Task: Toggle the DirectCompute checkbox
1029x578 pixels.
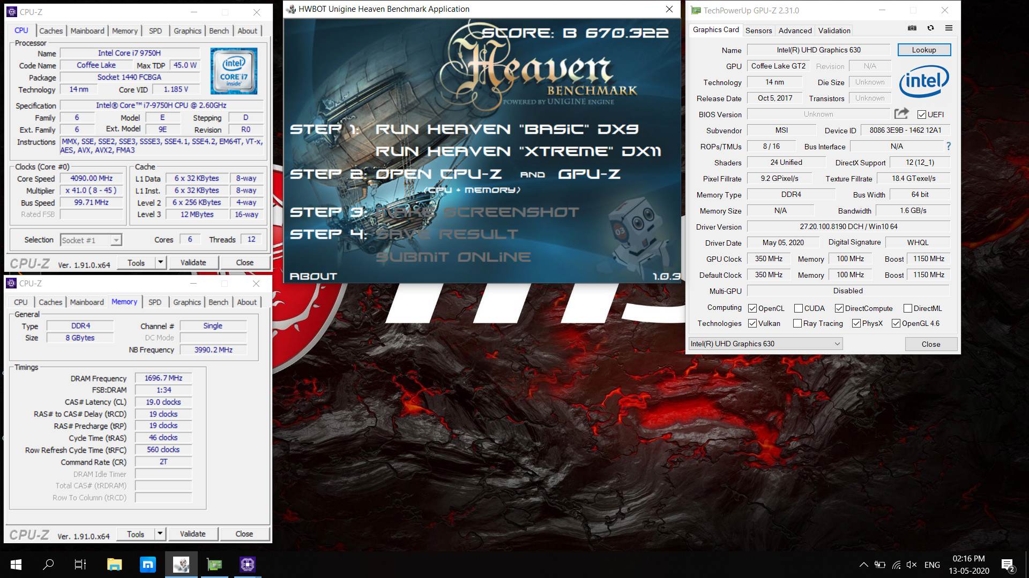Action: coord(839,308)
